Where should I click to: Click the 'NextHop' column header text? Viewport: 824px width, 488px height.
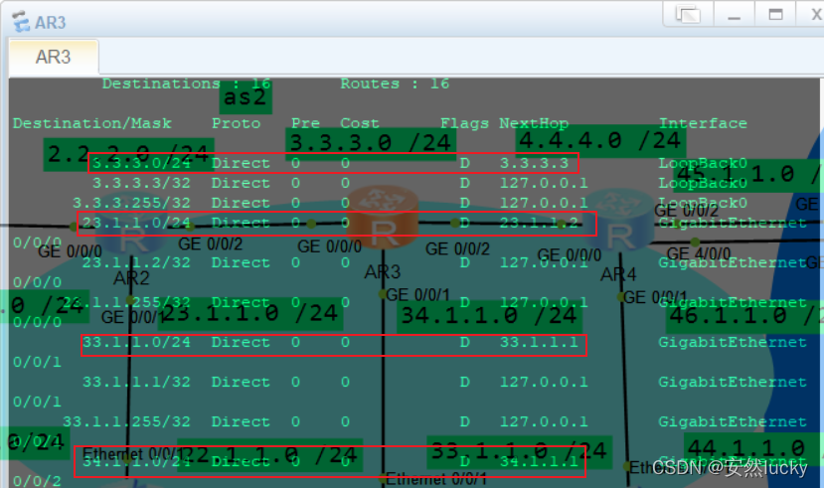[x=534, y=123]
